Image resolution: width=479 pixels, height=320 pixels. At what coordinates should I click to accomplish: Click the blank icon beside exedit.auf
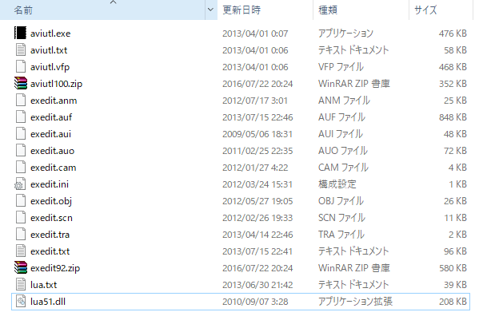(x=21, y=117)
